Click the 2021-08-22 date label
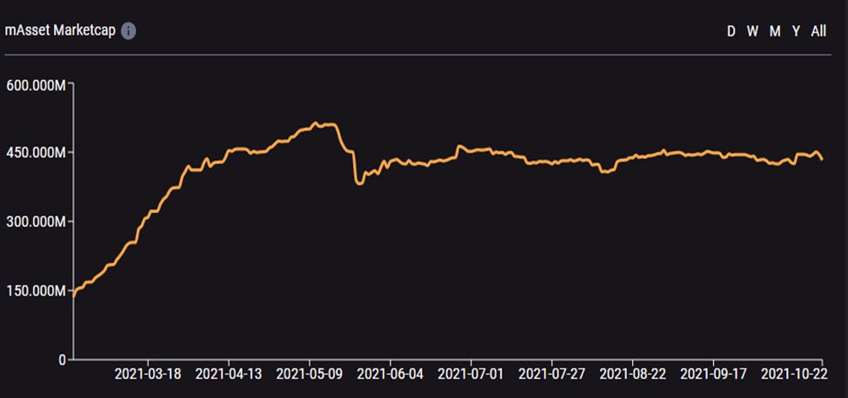The height and width of the screenshot is (398, 848). pyautogui.click(x=632, y=374)
